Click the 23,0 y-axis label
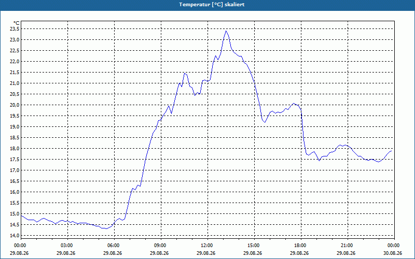The width and height of the screenshot is (415, 259). click(x=15, y=40)
